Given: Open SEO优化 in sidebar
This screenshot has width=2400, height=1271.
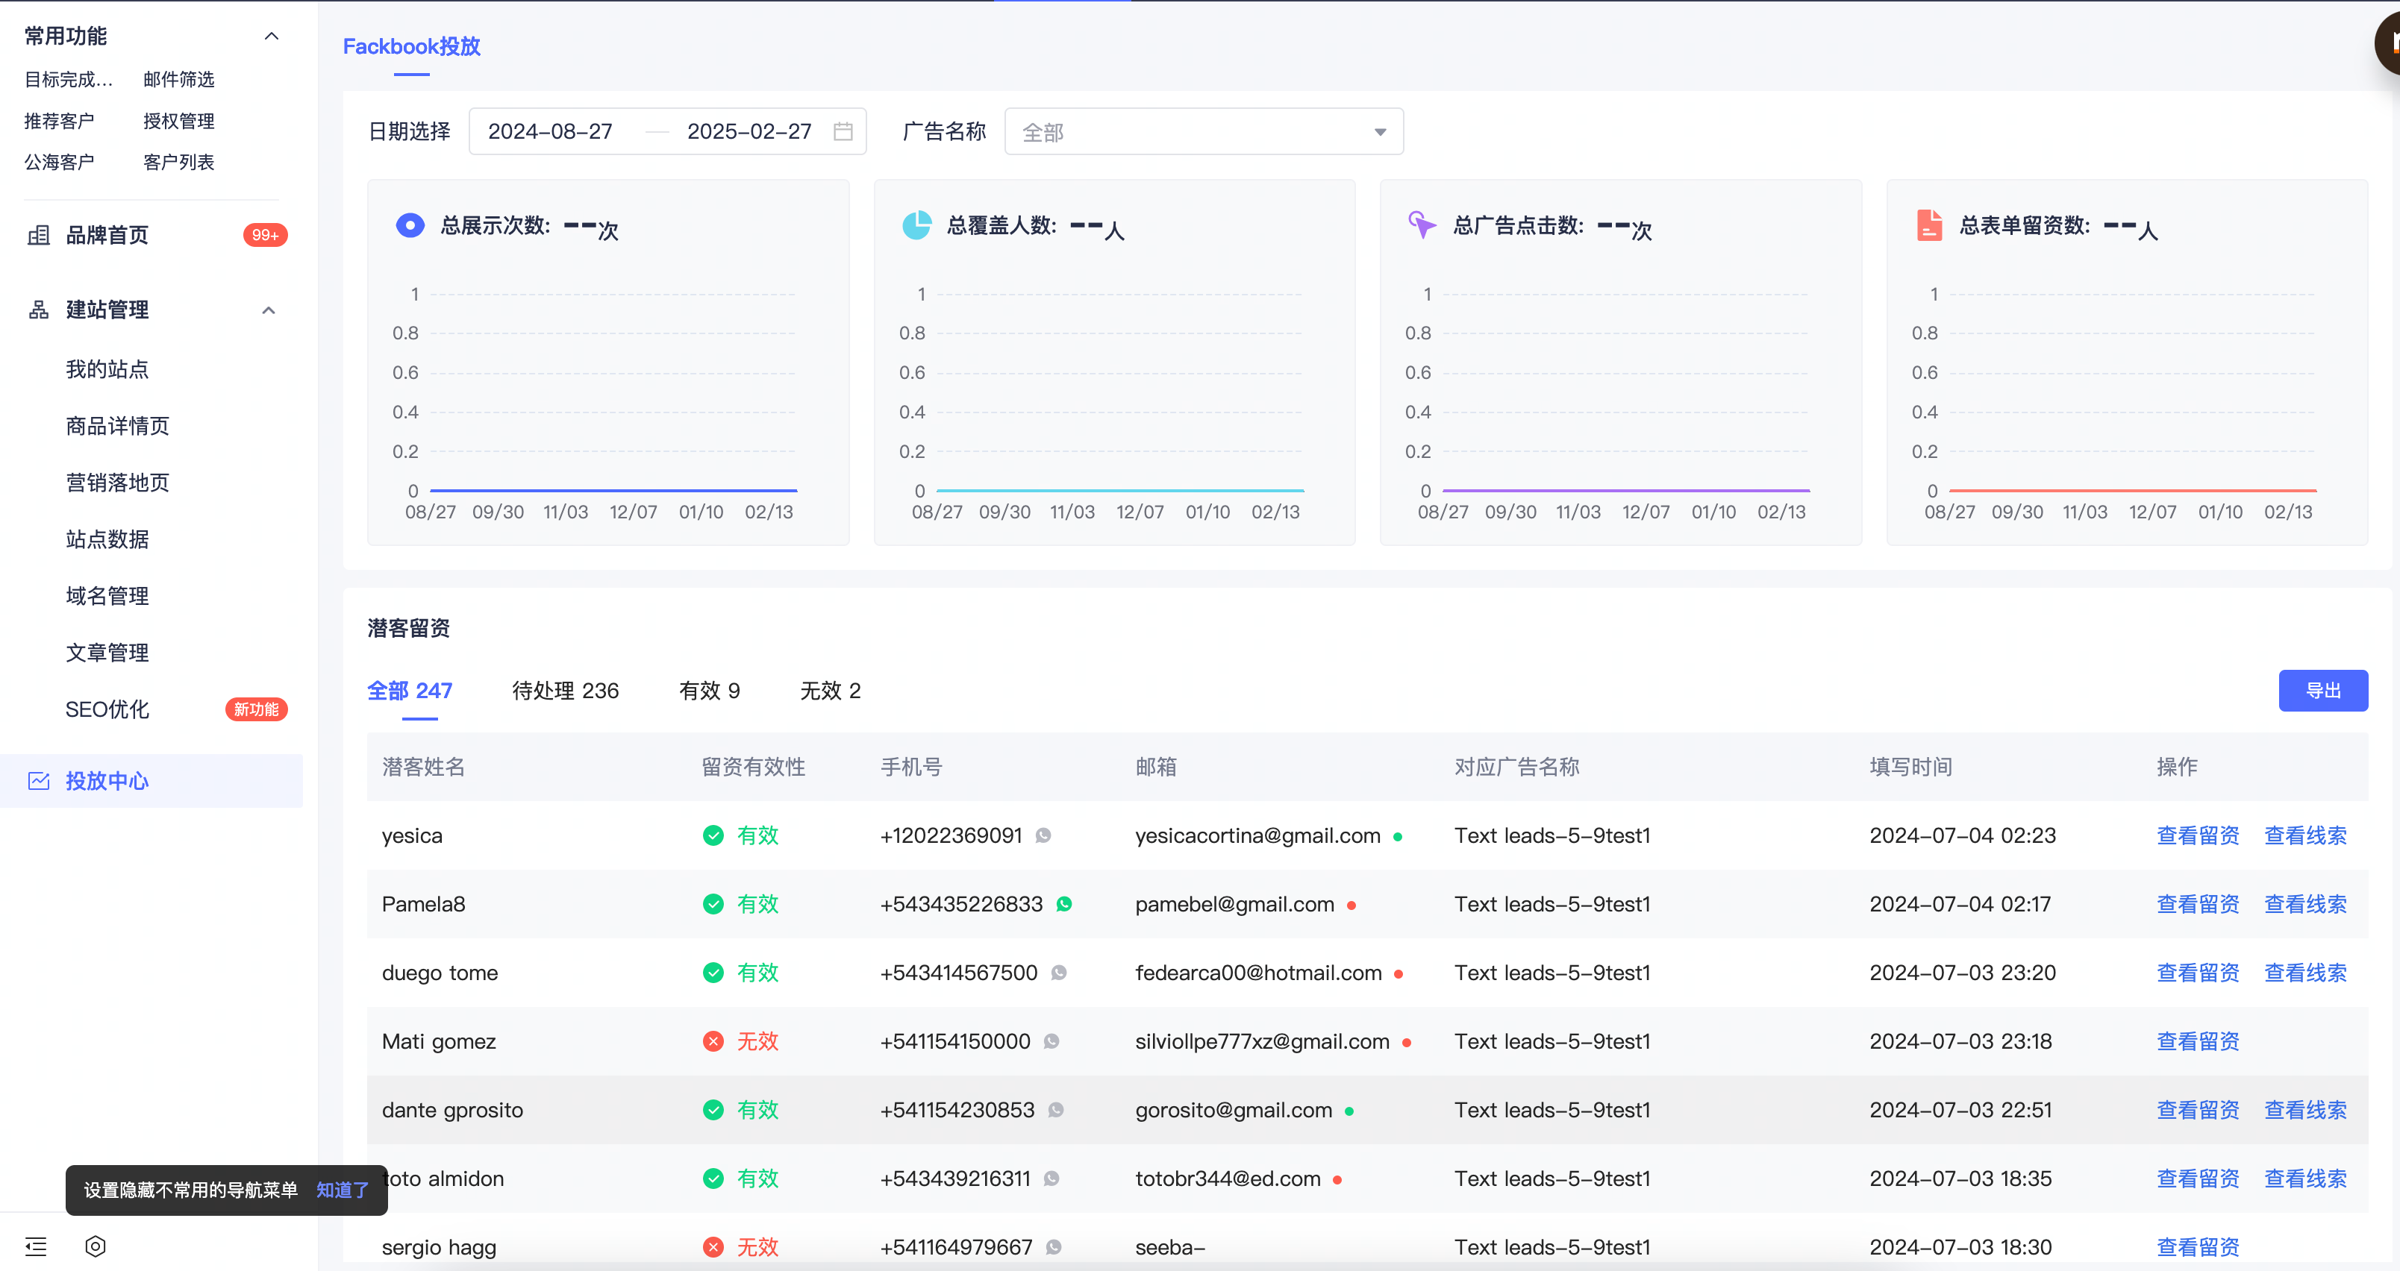Looking at the screenshot, I should coord(107,709).
